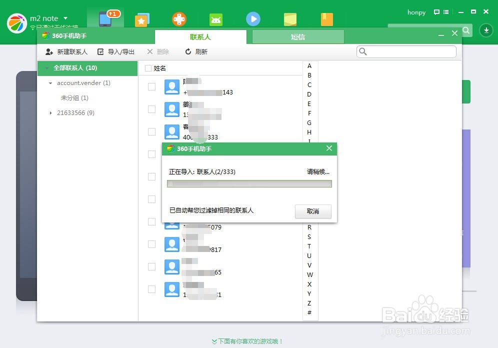Click the 刷新 refresh icon

(x=188, y=51)
